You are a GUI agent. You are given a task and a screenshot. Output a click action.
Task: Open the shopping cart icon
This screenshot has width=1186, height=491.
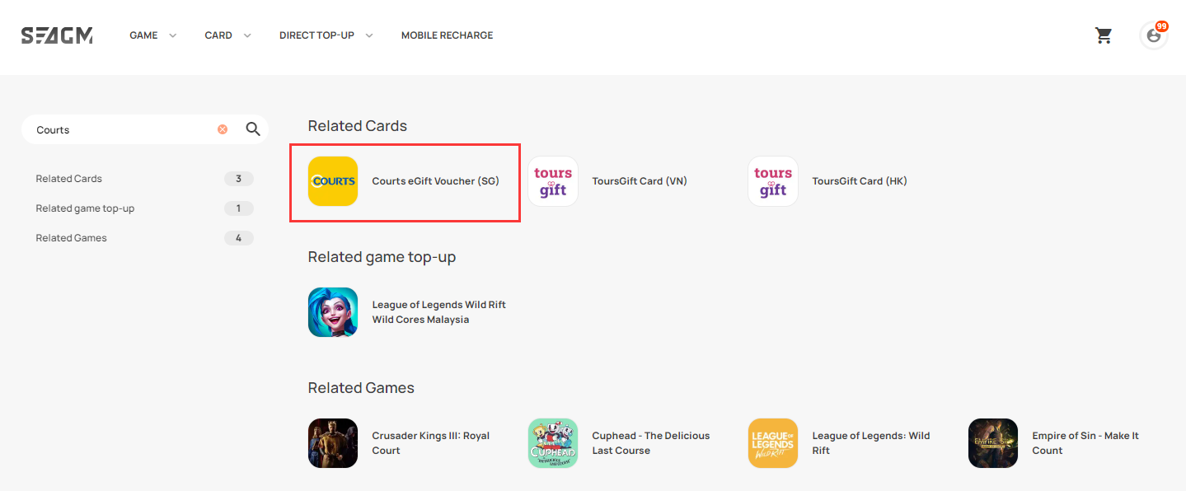click(1104, 35)
